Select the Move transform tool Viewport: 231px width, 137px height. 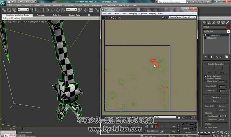coord(53,10)
